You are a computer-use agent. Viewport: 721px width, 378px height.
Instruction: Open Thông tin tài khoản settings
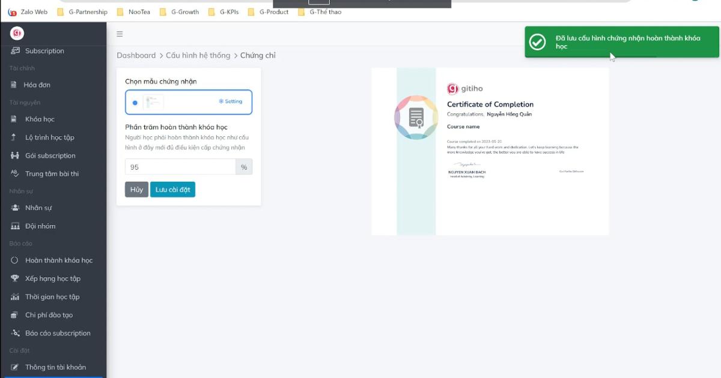[x=56, y=367]
